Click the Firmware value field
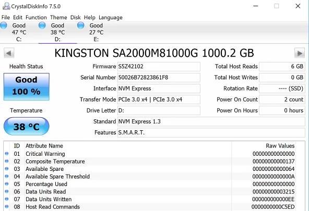309x211 pixels. pos(159,67)
